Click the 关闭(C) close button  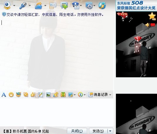77,131
